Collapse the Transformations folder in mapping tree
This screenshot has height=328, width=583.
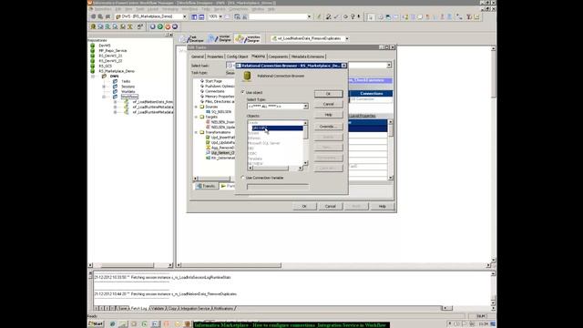[x=197, y=132]
